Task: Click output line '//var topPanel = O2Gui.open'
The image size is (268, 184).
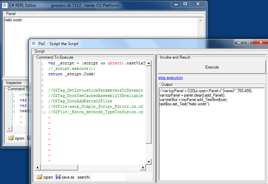Action: [x=206, y=91]
